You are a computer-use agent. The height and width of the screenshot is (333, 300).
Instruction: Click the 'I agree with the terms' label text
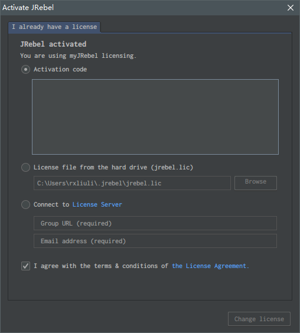[101, 266]
